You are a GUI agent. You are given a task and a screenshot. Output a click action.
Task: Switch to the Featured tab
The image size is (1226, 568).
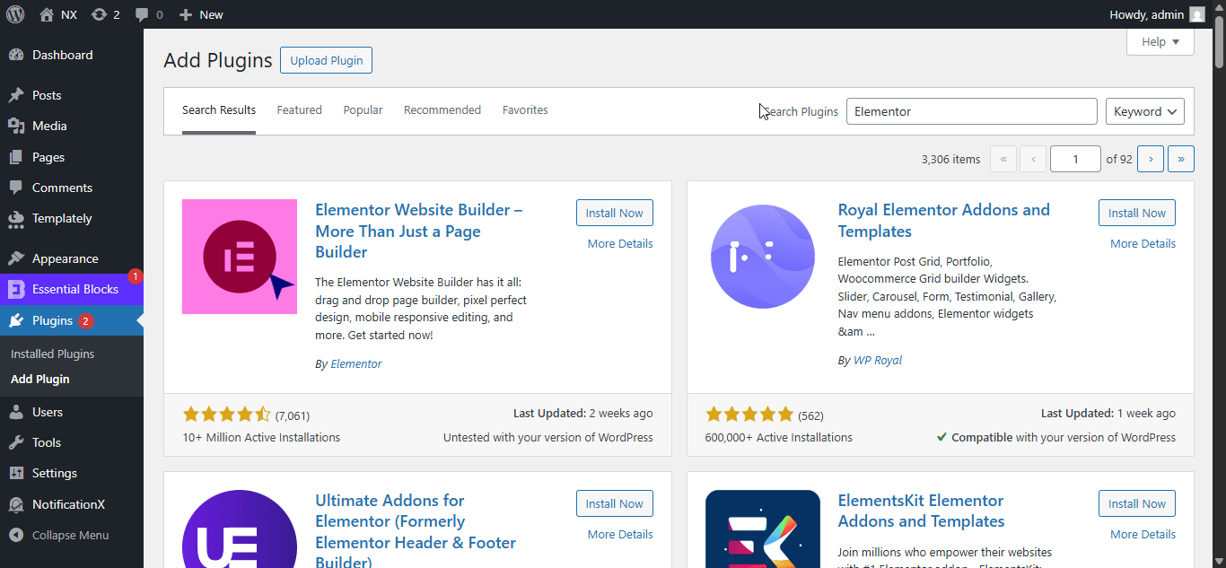point(299,110)
